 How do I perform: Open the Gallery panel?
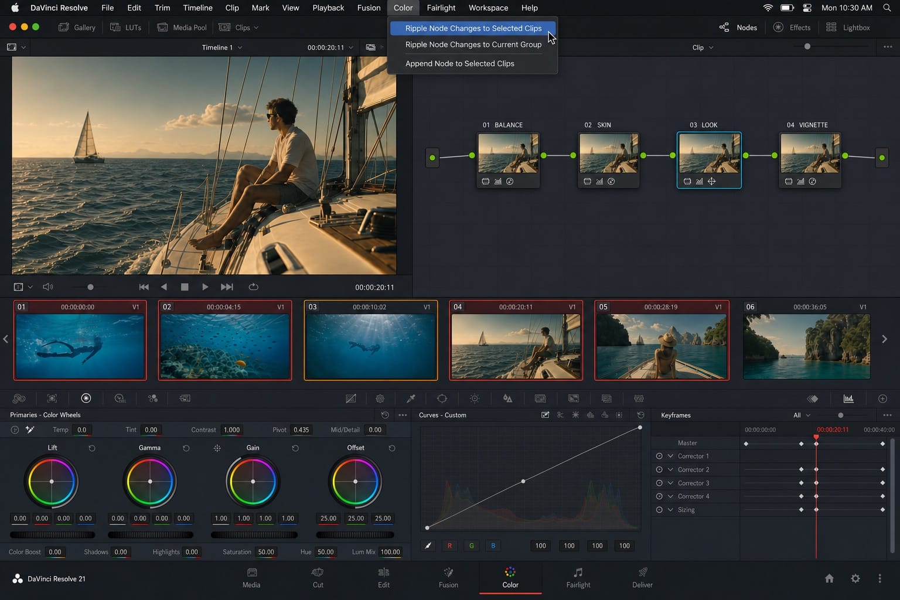(77, 28)
